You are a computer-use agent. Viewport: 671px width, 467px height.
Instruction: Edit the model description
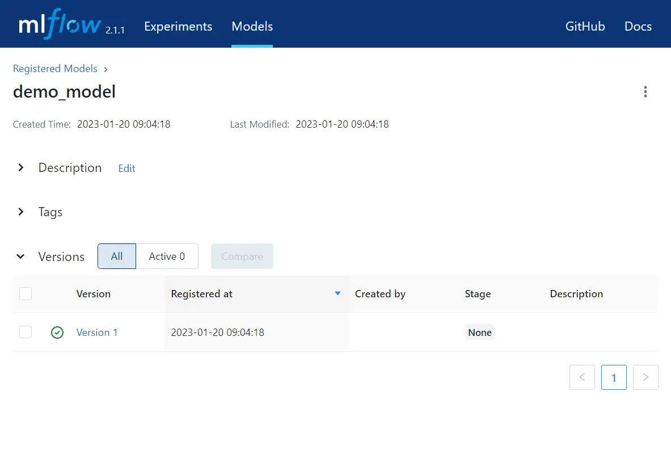click(x=126, y=168)
